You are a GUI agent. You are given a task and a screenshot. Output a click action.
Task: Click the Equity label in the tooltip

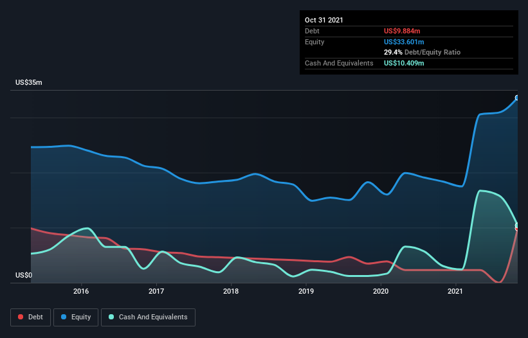click(314, 42)
